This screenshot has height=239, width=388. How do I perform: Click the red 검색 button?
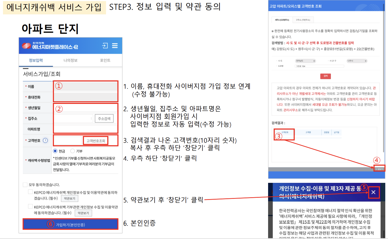pyautogui.click(x=325, y=76)
